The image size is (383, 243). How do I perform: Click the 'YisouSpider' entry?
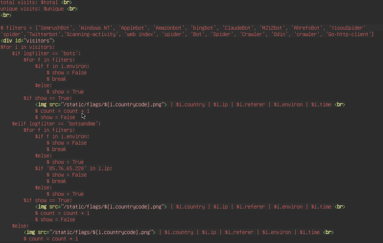coord(347,28)
